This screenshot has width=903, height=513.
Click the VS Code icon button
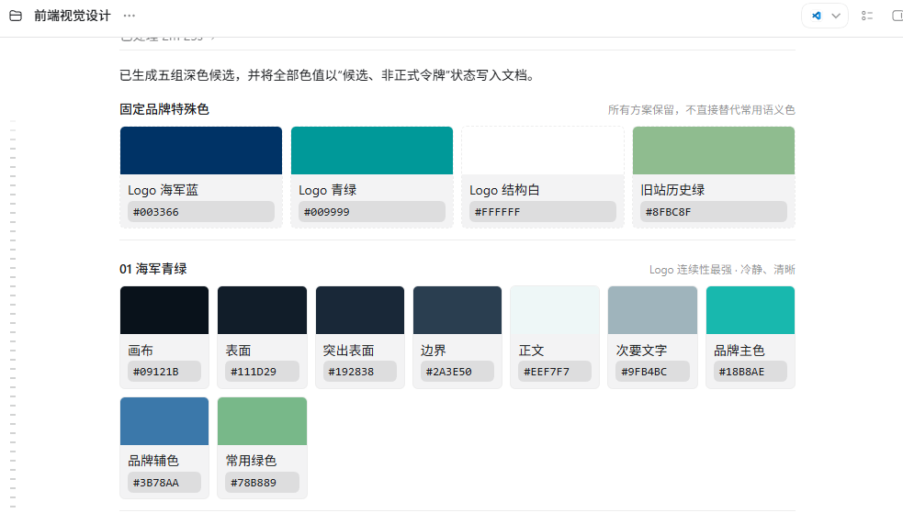pos(816,17)
